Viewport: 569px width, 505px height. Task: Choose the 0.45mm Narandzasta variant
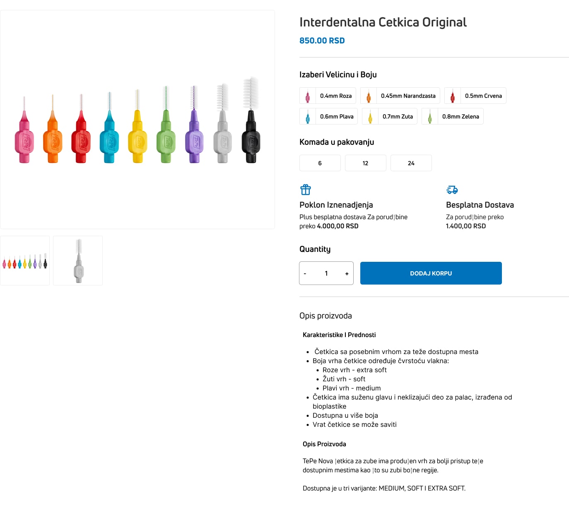coord(400,96)
